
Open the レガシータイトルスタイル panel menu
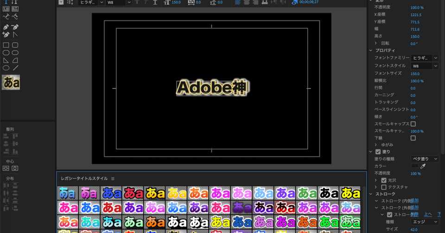pos(113,179)
